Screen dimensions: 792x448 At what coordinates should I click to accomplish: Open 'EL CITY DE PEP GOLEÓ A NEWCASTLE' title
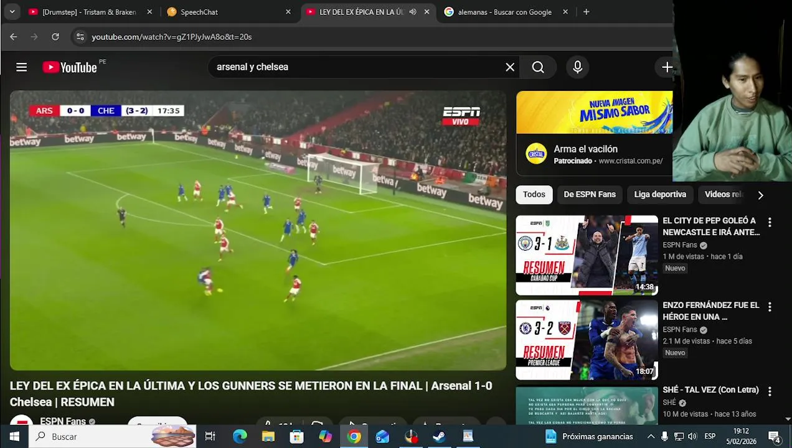click(x=711, y=226)
